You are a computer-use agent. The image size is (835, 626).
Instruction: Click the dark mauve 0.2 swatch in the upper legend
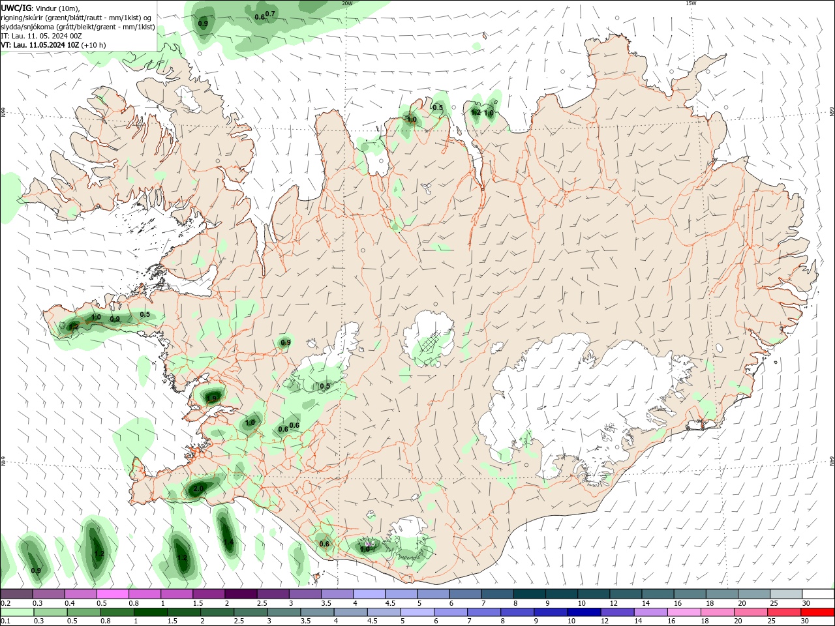coord(17,594)
